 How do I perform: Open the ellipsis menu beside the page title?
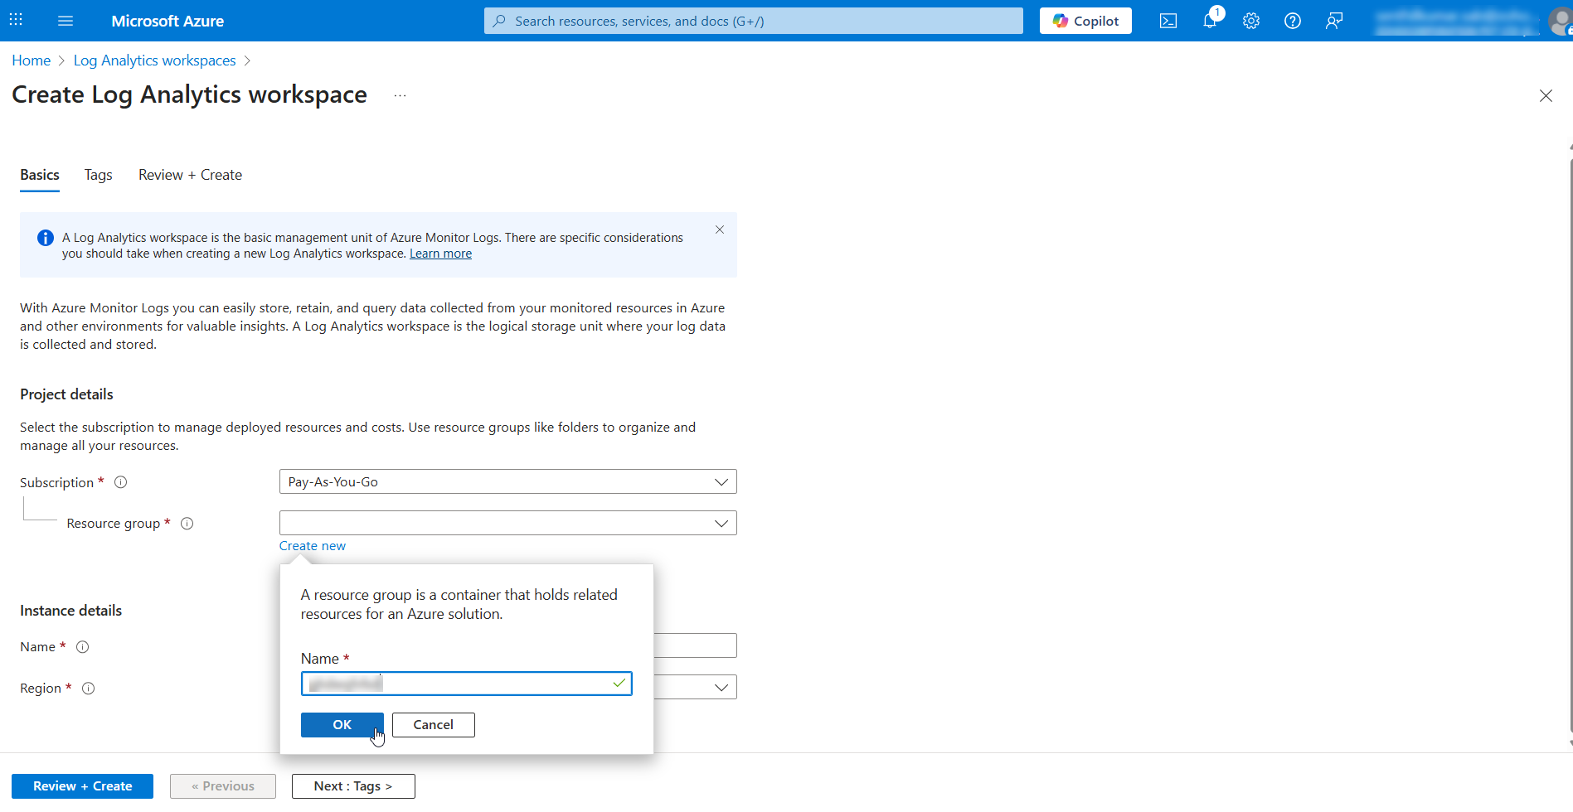(x=400, y=94)
